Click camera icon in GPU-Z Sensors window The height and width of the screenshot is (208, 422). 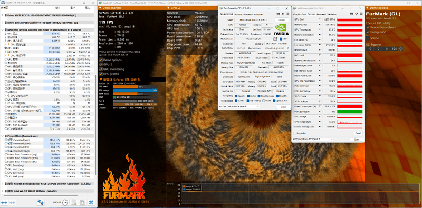[352, 14]
